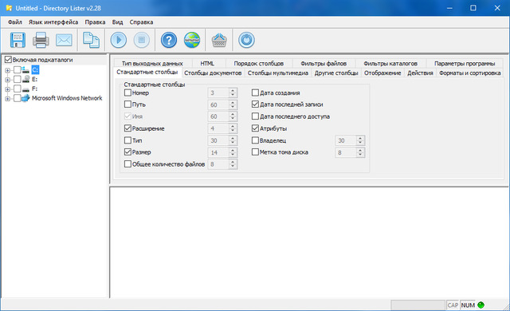
Task: Expand the E: drive tree node
Action: pos(7,80)
